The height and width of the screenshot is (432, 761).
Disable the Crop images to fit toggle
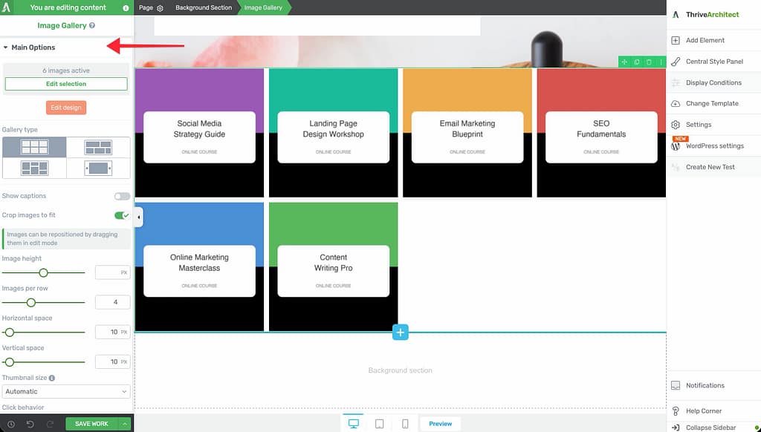pos(121,215)
